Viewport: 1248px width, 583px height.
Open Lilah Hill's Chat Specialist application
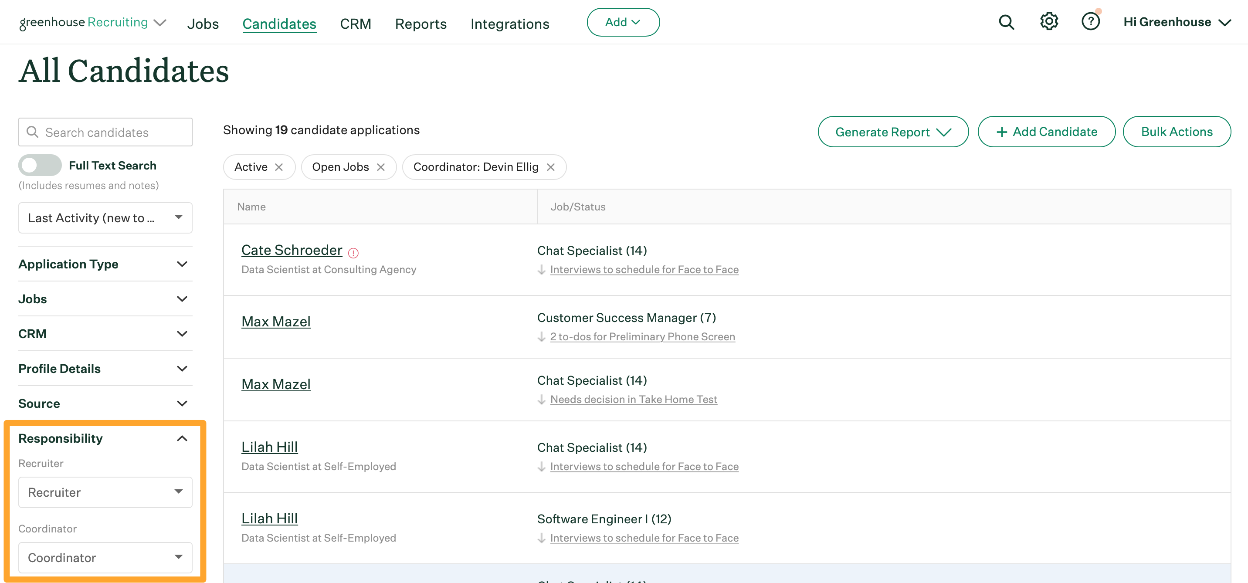coord(269,447)
